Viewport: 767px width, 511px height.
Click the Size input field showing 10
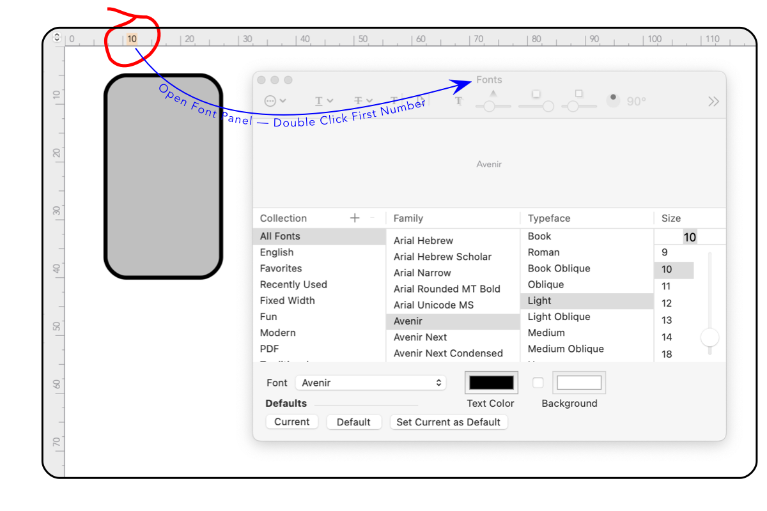[x=690, y=237]
